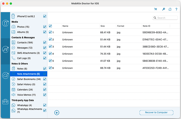The width and height of the screenshot is (181, 119).
Task: Toggle the WhatsApp Attachments (1) checkbox
Action: [45, 110]
